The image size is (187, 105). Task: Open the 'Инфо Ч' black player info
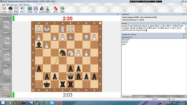[x=22, y=9]
